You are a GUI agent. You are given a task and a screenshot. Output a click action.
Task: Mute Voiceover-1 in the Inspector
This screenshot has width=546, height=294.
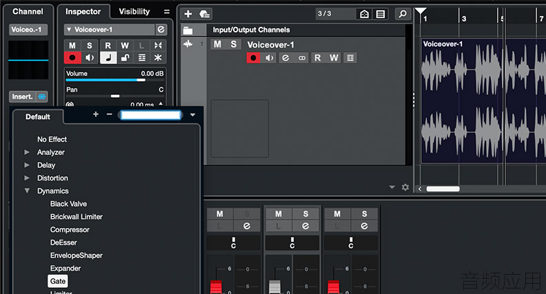point(72,45)
